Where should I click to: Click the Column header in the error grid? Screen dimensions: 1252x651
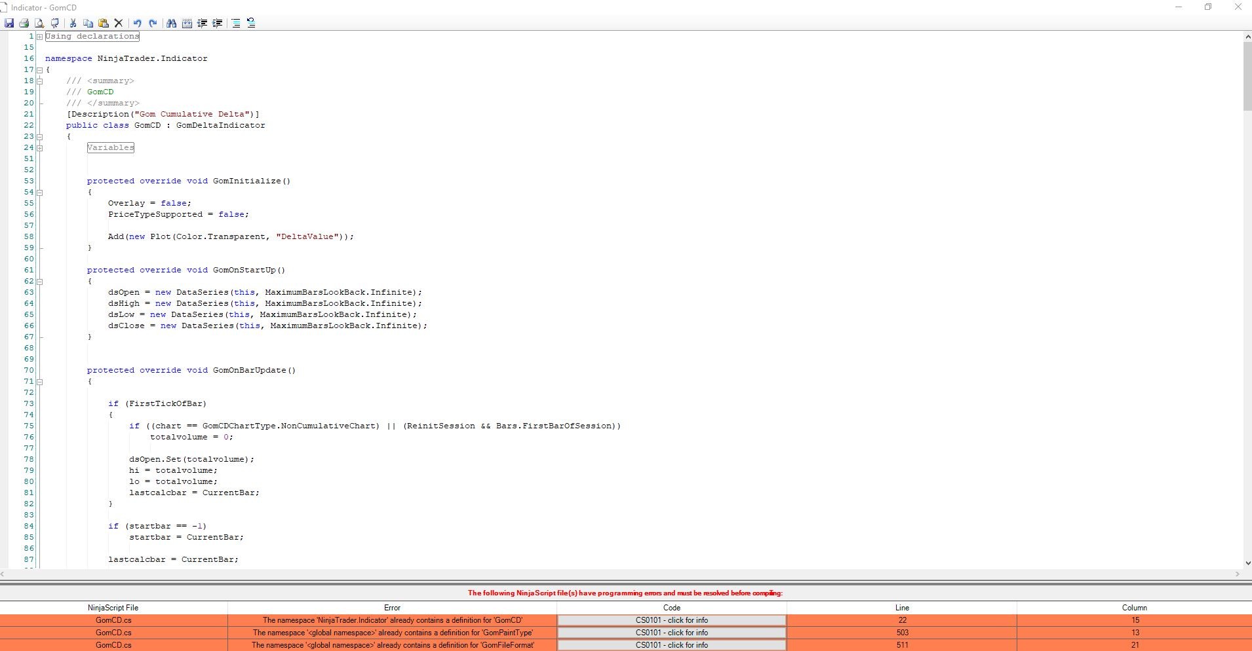pyautogui.click(x=1135, y=608)
